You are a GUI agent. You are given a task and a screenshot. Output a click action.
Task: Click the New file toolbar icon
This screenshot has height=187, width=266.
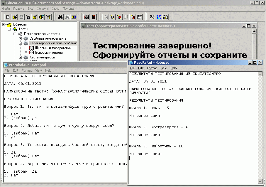coord(8,17)
